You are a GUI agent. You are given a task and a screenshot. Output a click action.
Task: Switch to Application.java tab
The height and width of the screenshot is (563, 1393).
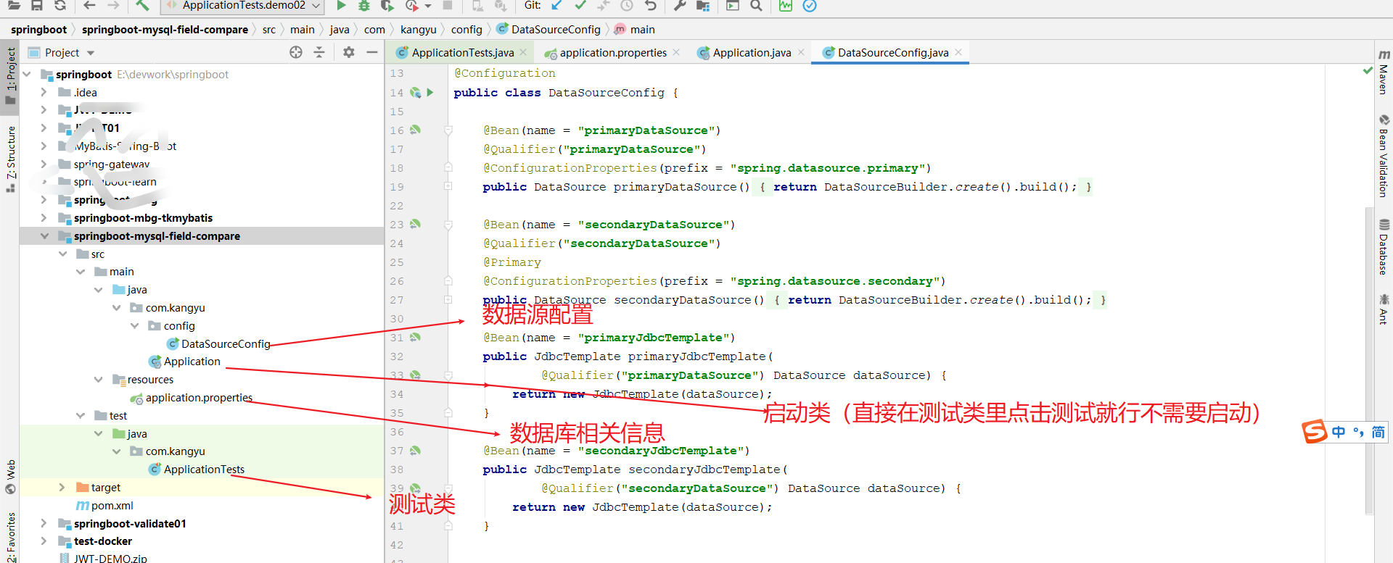[752, 52]
